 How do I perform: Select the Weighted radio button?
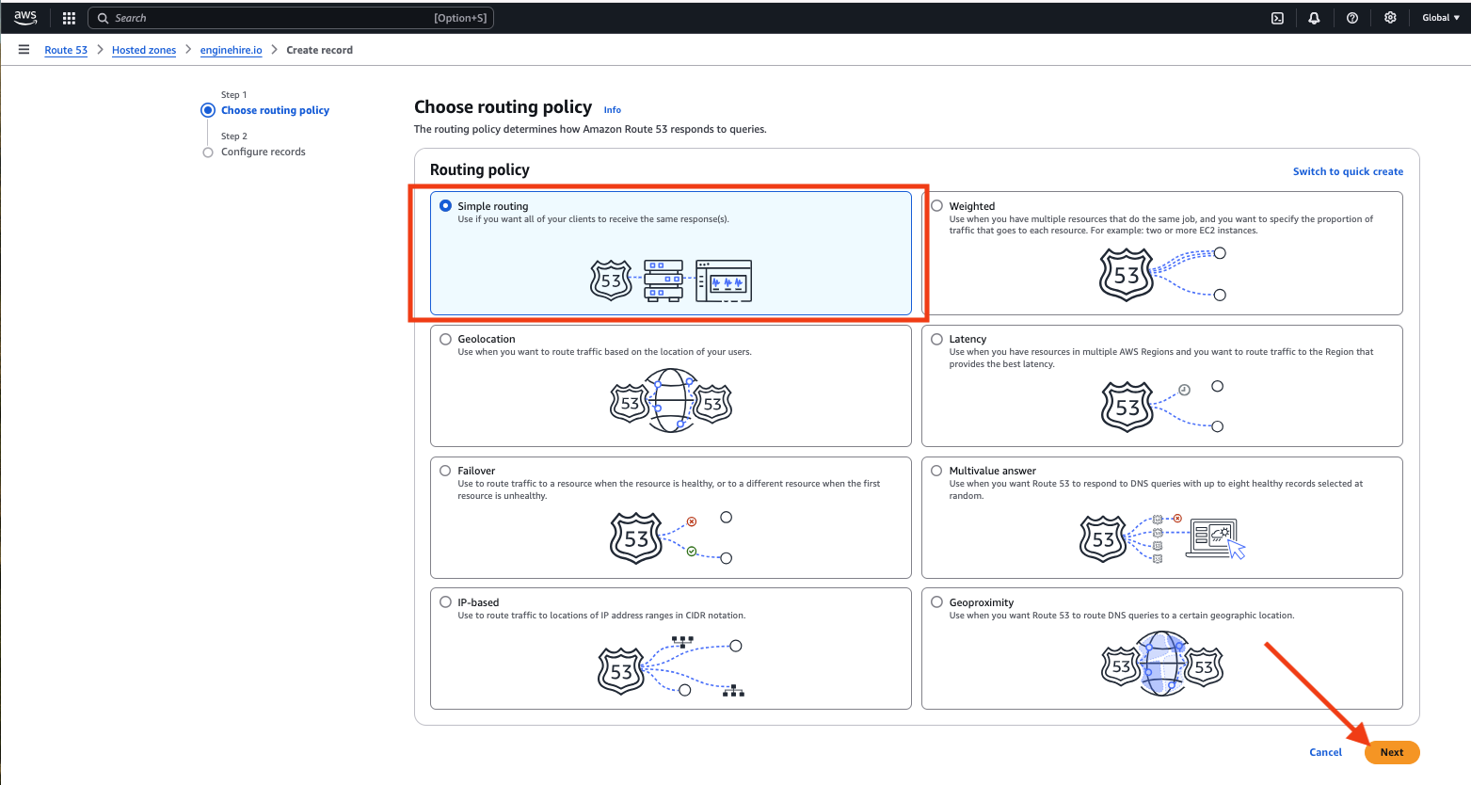937,206
